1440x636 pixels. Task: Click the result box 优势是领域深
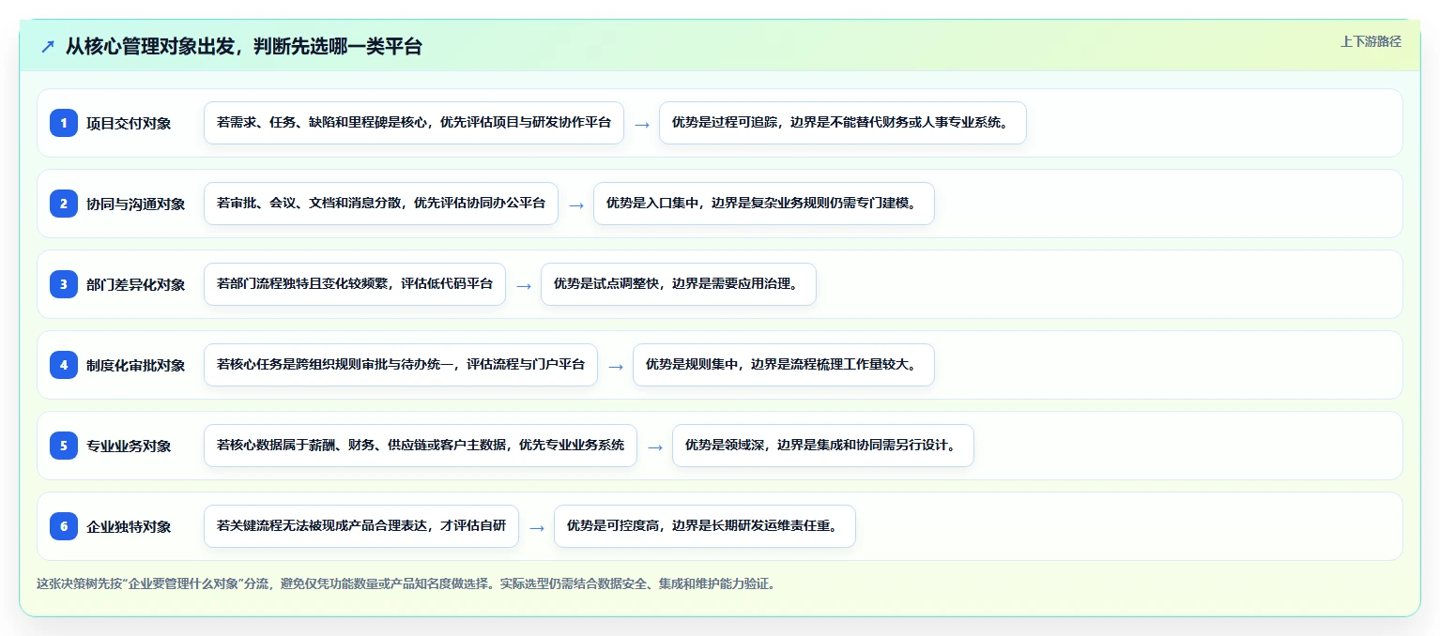(x=823, y=446)
